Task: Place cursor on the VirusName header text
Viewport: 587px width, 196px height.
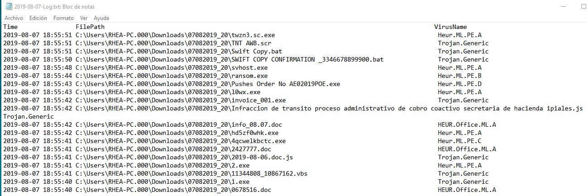Action: click(450, 27)
